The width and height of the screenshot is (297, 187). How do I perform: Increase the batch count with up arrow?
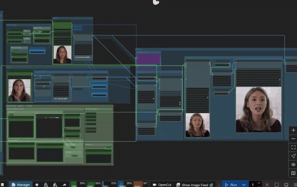point(259,183)
